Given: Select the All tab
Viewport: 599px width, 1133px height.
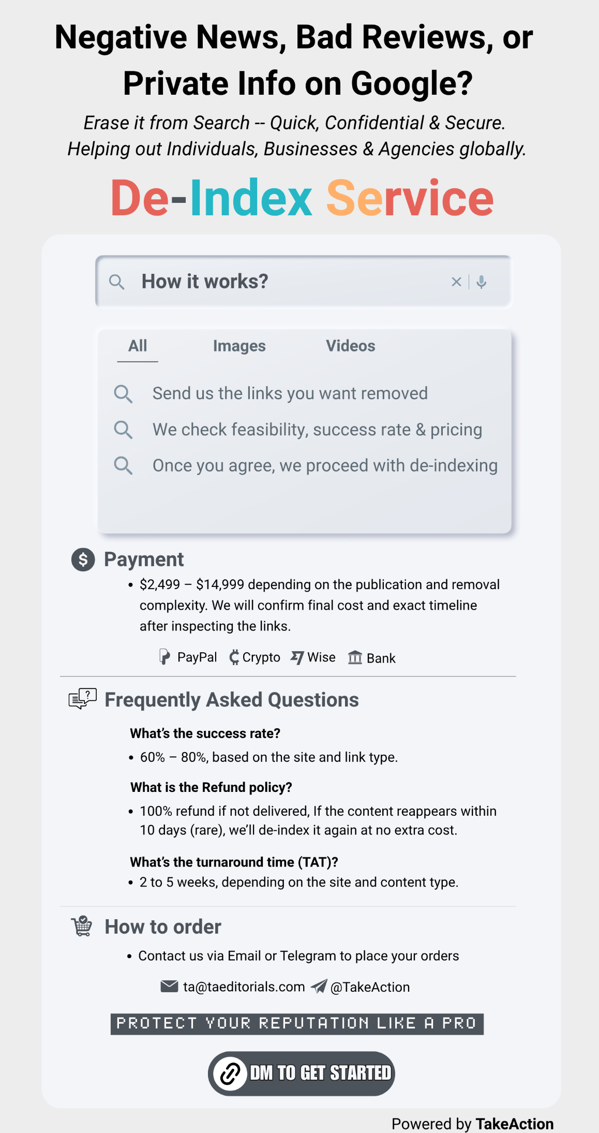Looking at the screenshot, I should click(x=138, y=346).
